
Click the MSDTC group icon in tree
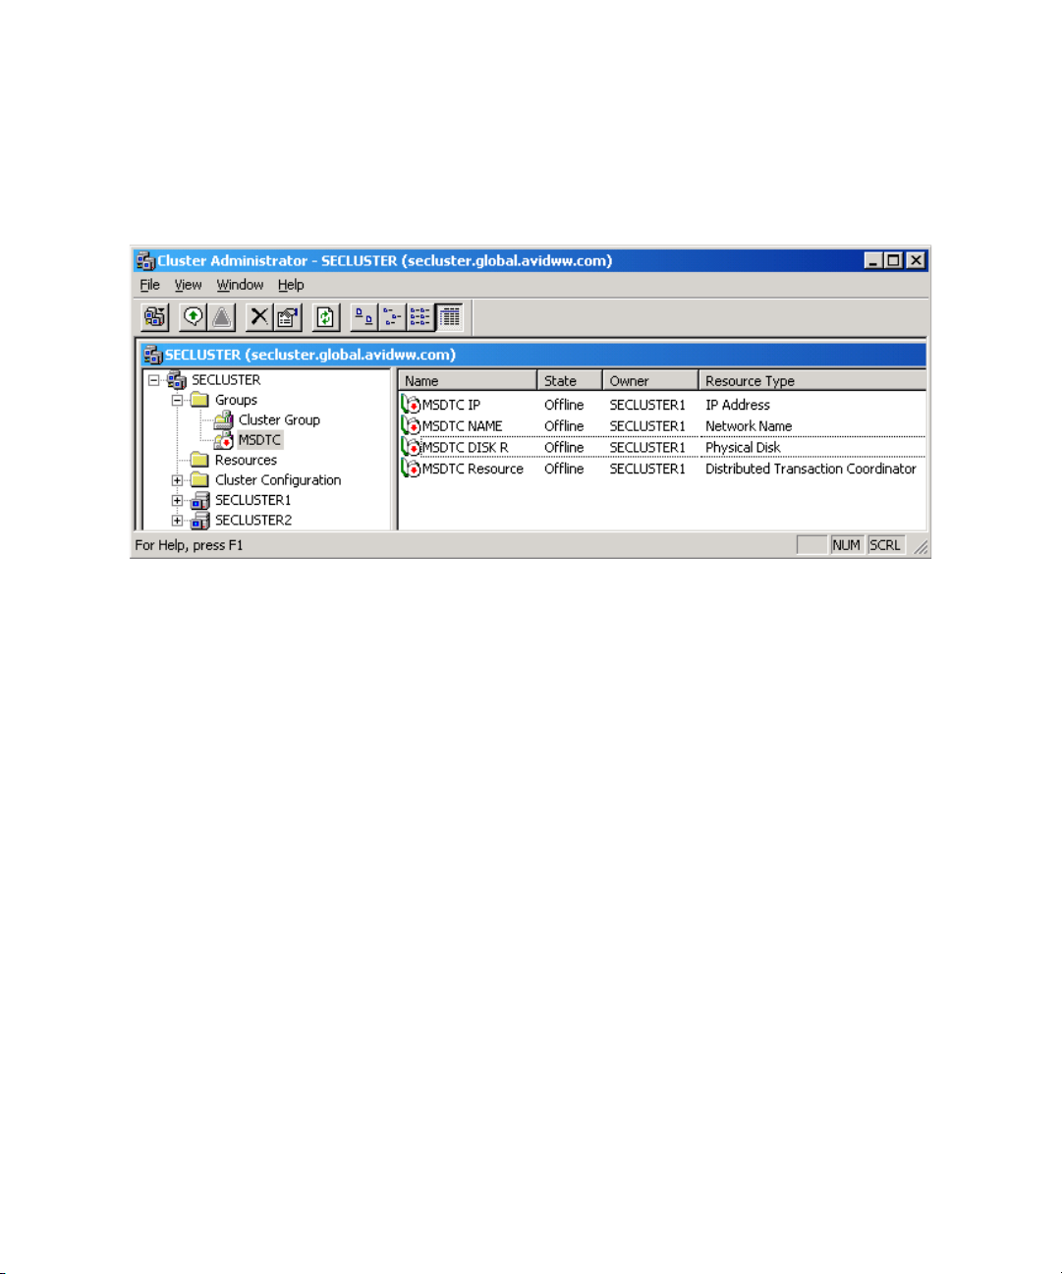(223, 440)
